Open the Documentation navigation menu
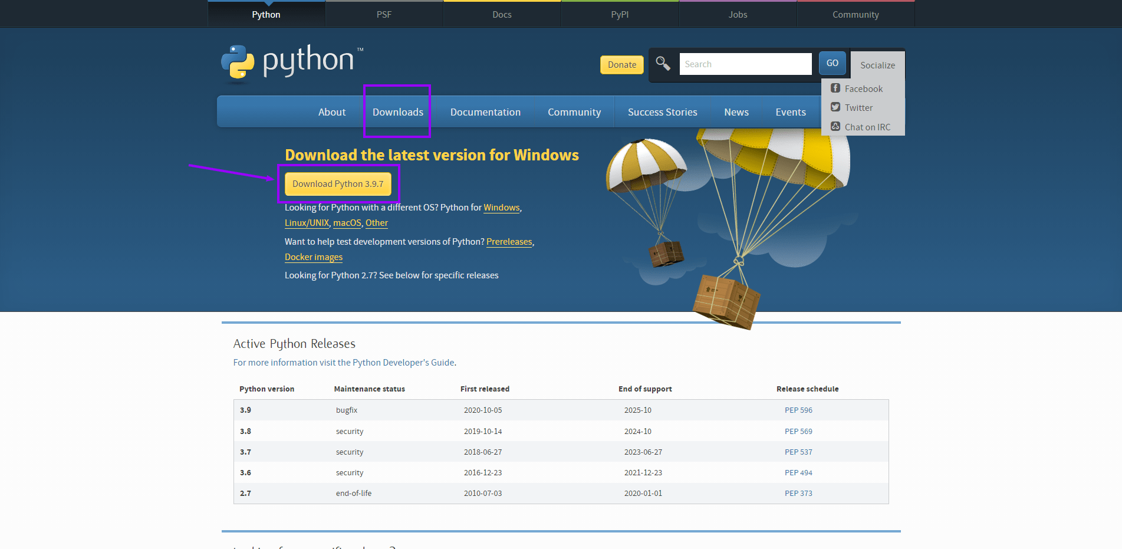This screenshot has height=549, width=1122. 485,112
